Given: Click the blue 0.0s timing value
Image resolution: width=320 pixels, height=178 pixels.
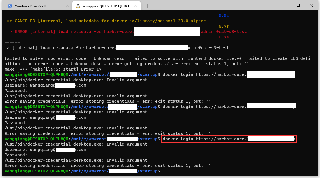Looking at the screenshot, I should click(x=224, y=16).
